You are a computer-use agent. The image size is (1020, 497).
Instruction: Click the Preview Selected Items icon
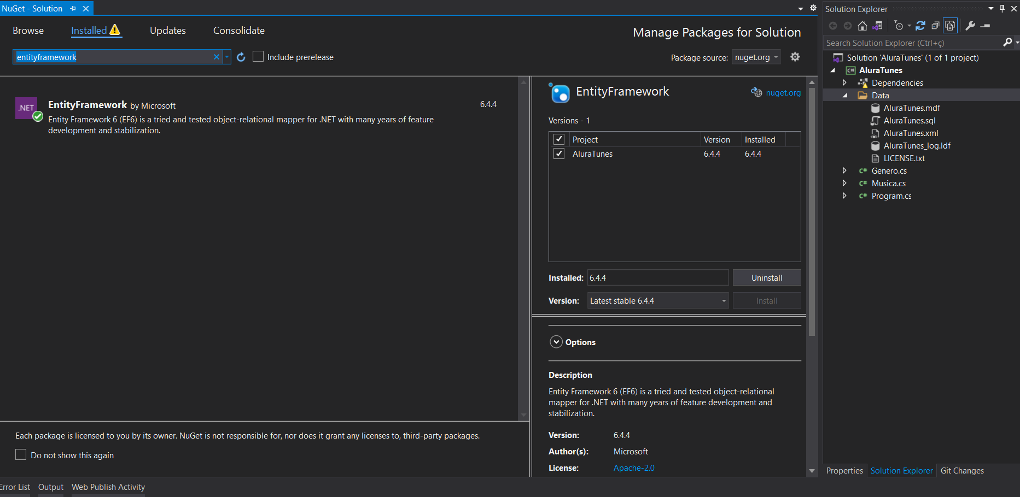986,26
